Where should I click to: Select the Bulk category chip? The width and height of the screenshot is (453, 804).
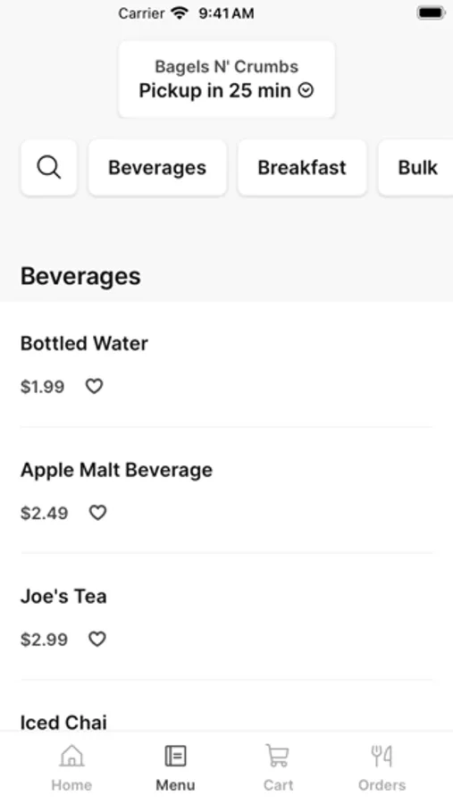[x=416, y=168]
